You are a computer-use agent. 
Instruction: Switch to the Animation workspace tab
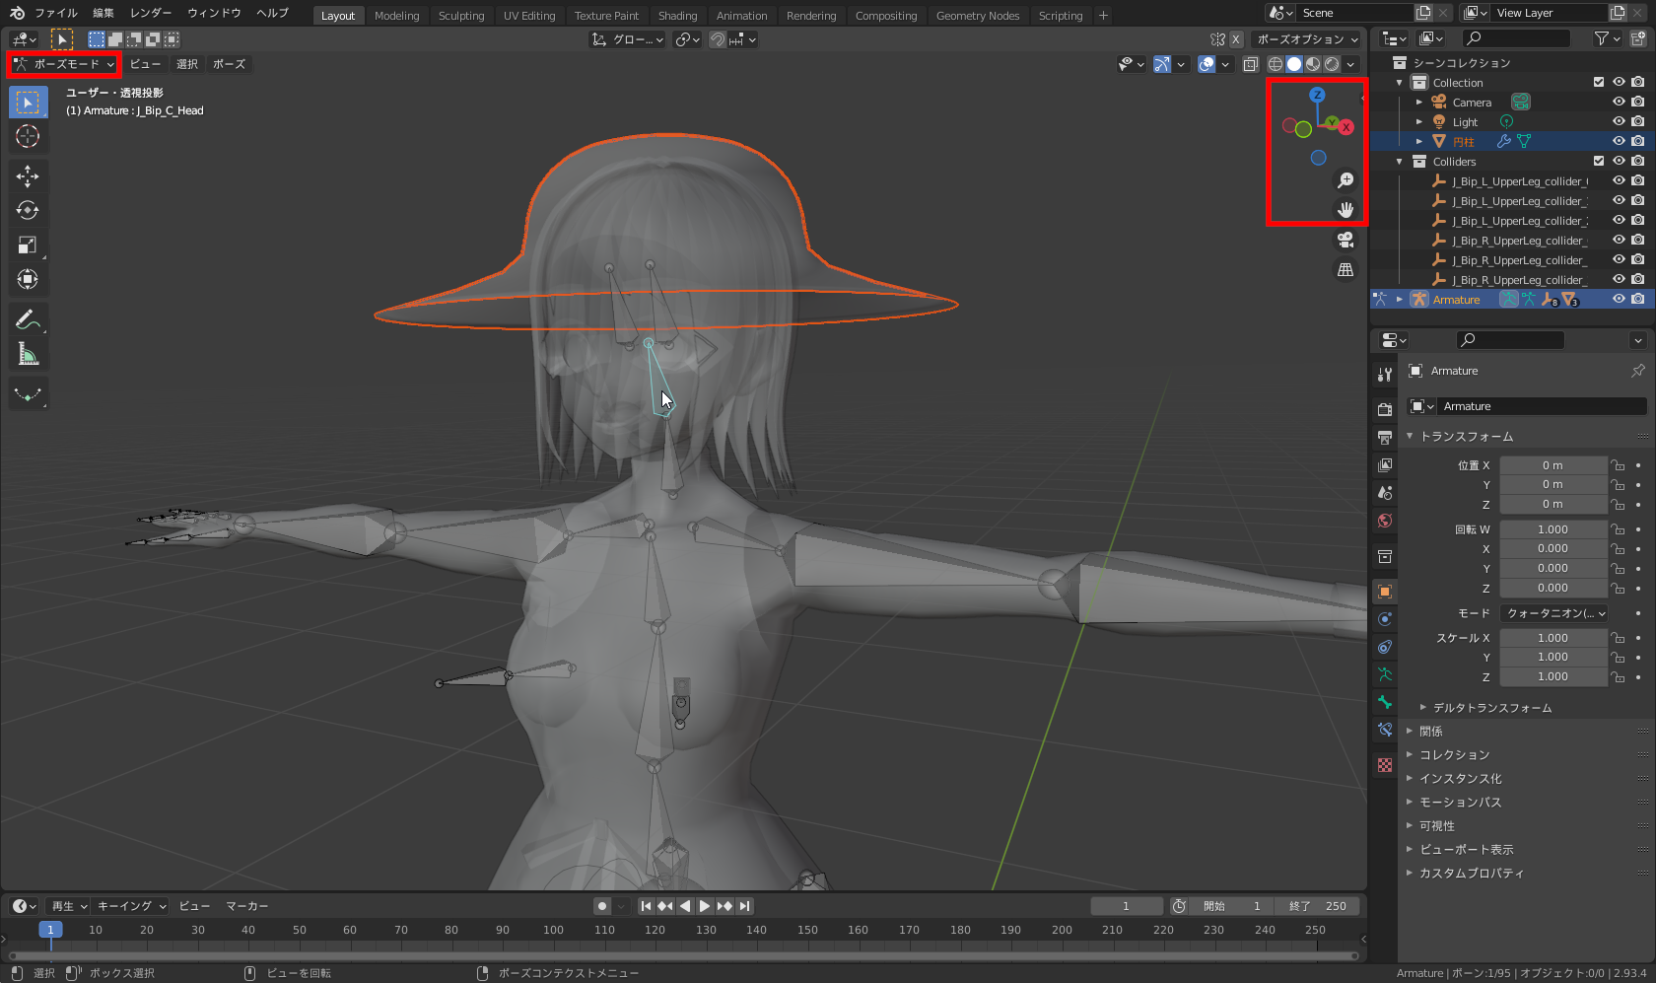click(741, 16)
